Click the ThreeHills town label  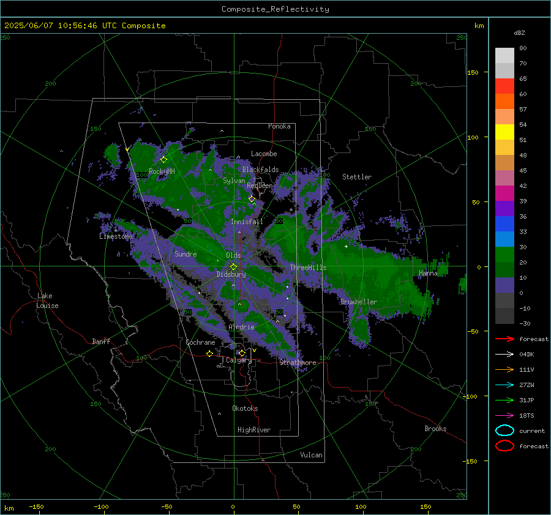[x=308, y=268]
